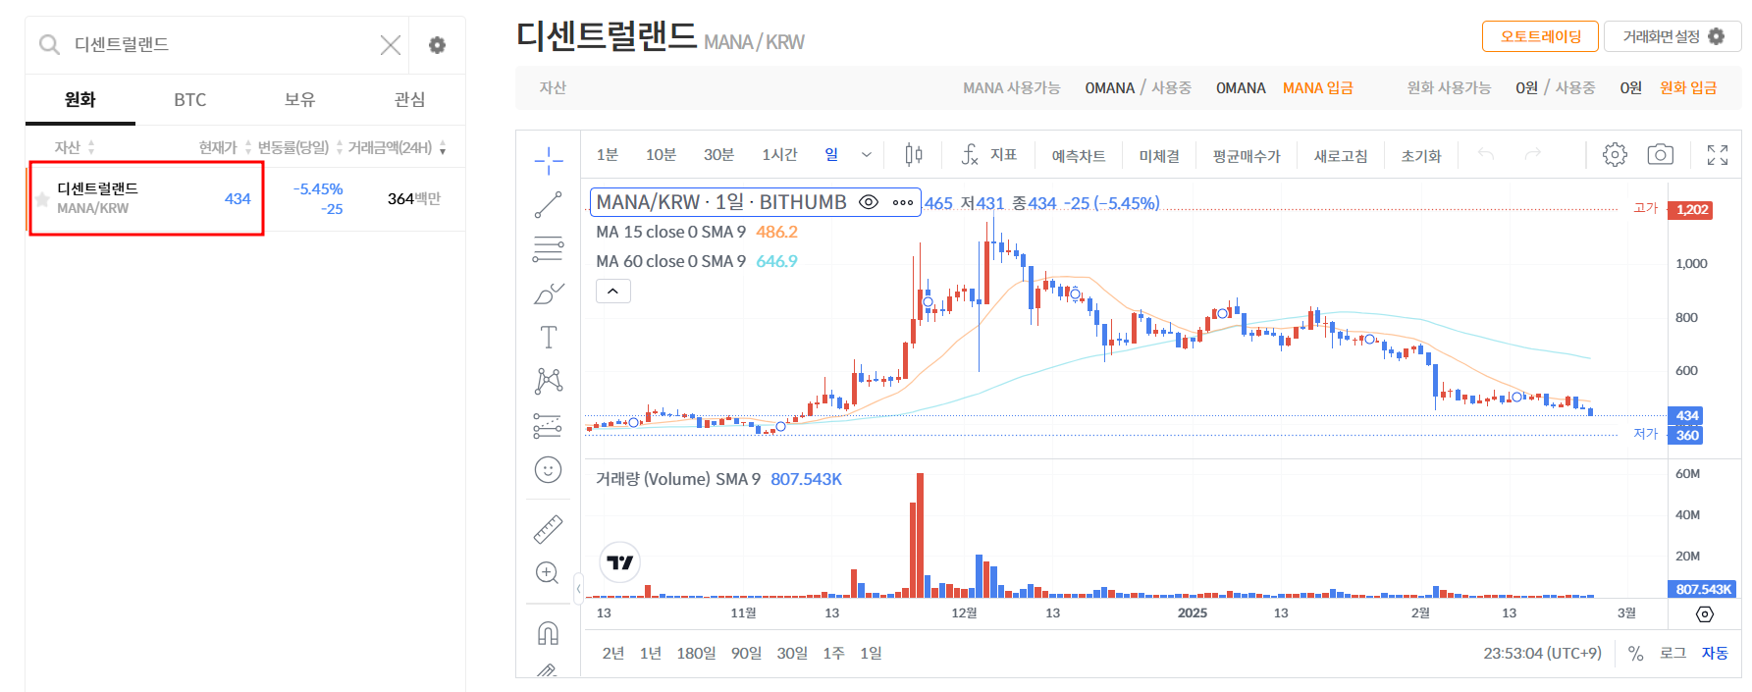The width and height of the screenshot is (1752, 692).
Task: Enter fullscreen chart mode
Action: point(1718,155)
